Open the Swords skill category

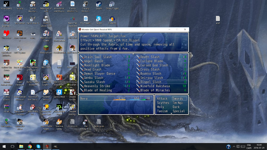tap(179, 98)
